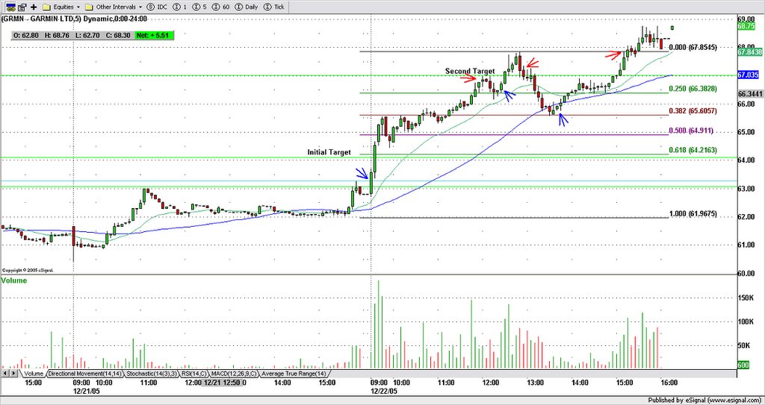This screenshot has width=765, height=405.
Task: Click the 150K volume axis label
Action: click(x=745, y=297)
